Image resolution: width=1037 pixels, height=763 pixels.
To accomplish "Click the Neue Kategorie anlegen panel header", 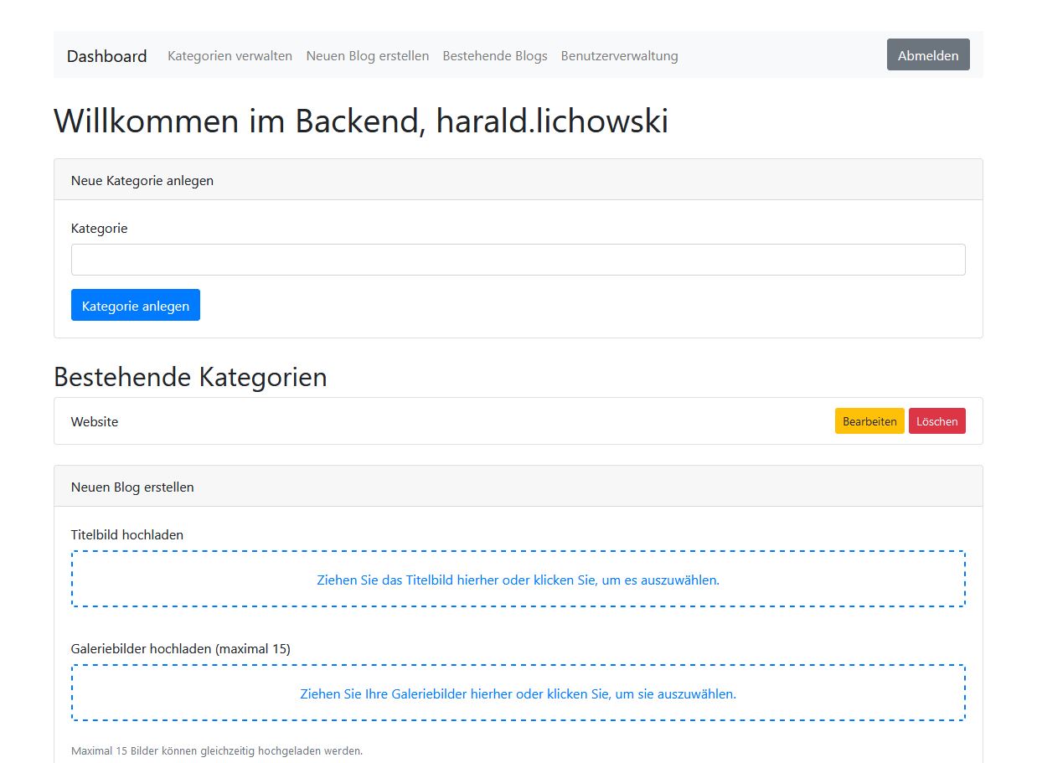I will pyautogui.click(x=142, y=180).
